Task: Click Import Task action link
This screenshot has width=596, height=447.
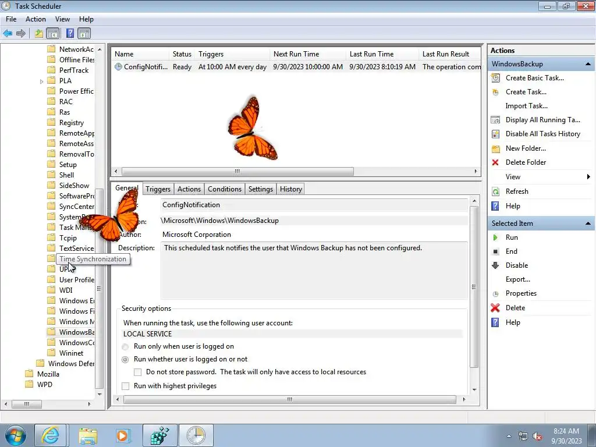Action: click(526, 106)
